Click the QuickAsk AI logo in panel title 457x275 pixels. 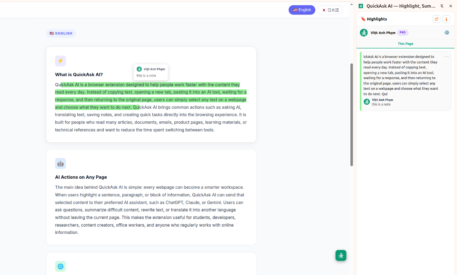pyautogui.click(x=361, y=6)
